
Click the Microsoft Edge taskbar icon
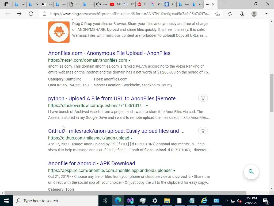tap(118, 201)
